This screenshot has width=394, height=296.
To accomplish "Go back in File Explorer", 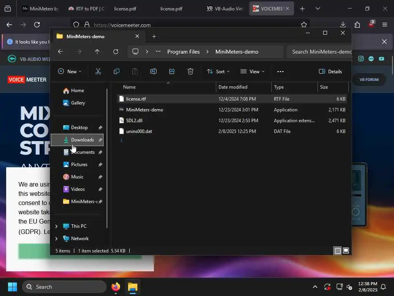I will point(60,52).
